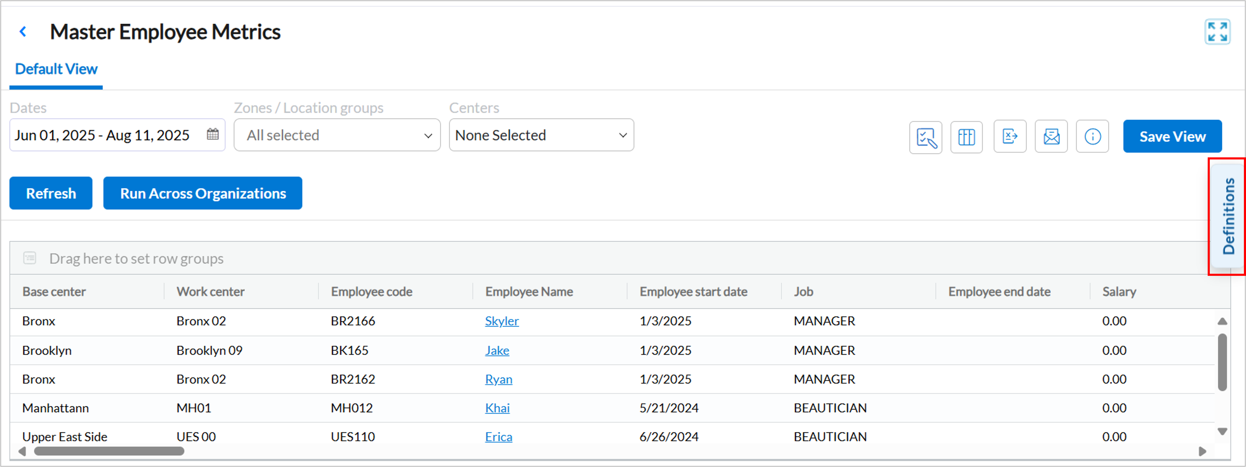The width and height of the screenshot is (1246, 467).
Task: Click the row groups list icon
Action: (30, 258)
